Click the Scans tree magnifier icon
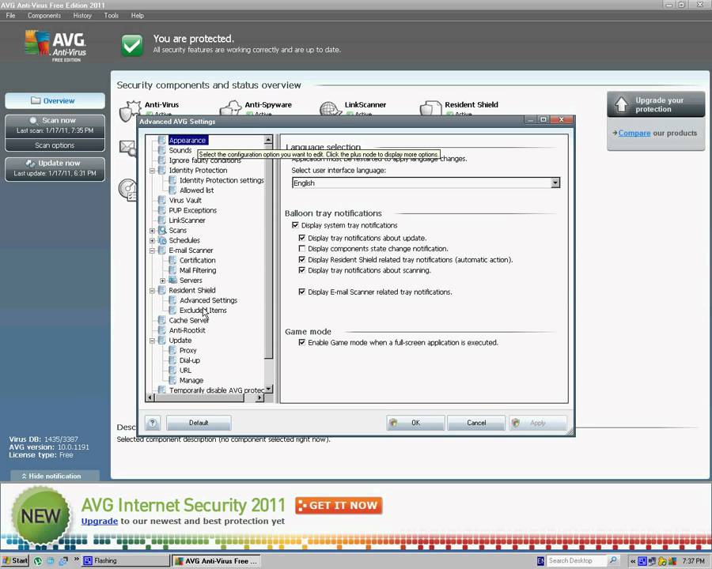Viewport: 712px width, 569px height. tap(162, 230)
